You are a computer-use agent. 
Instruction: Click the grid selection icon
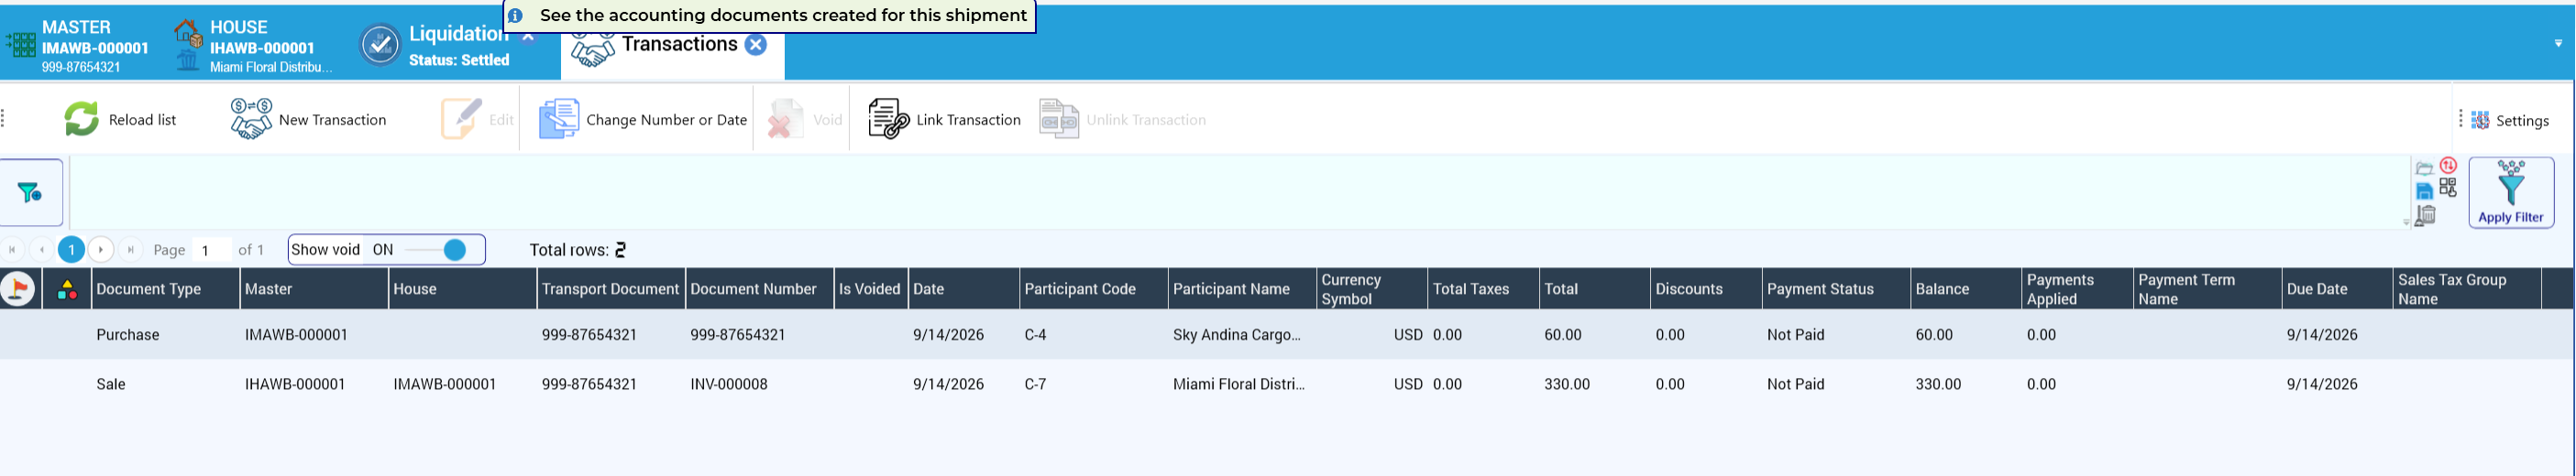(x=2448, y=188)
